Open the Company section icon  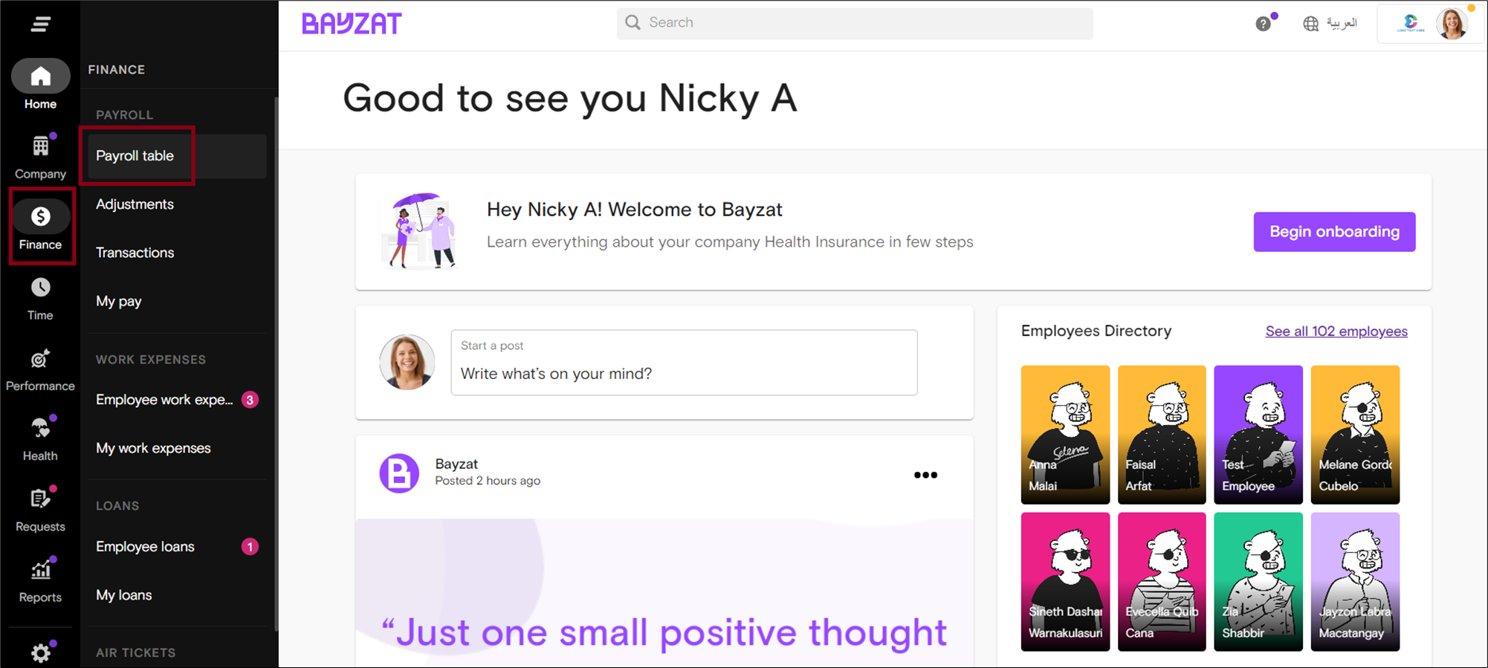[x=40, y=147]
